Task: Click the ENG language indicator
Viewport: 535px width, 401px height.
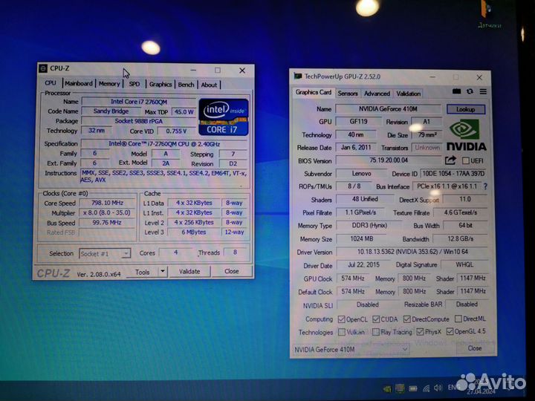Action: click(x=453, y=388)
